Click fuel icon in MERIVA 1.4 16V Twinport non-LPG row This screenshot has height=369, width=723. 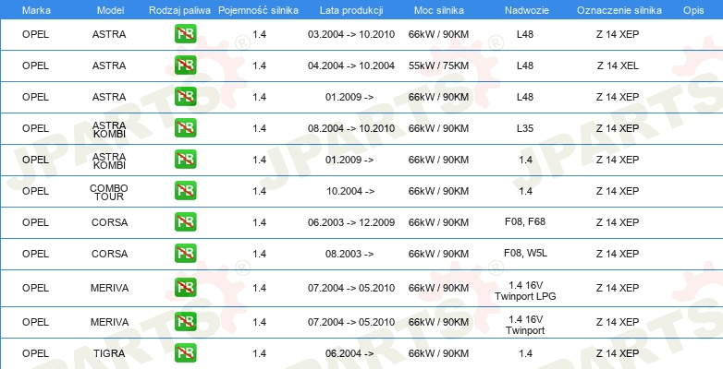(x=185, y=322)
